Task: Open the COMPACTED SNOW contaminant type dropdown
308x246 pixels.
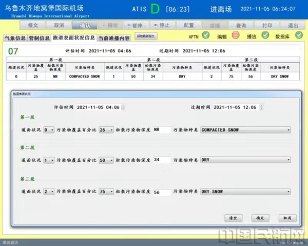Action: (x=245, y=130)
